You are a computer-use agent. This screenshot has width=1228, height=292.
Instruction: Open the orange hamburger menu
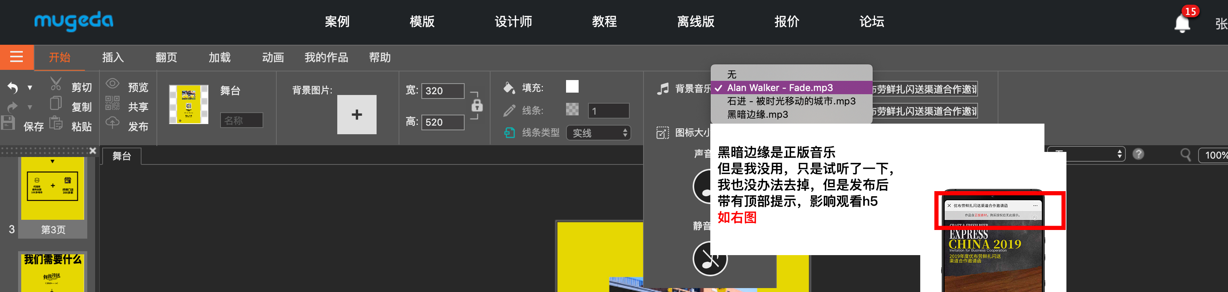click(x=17, y=57)
